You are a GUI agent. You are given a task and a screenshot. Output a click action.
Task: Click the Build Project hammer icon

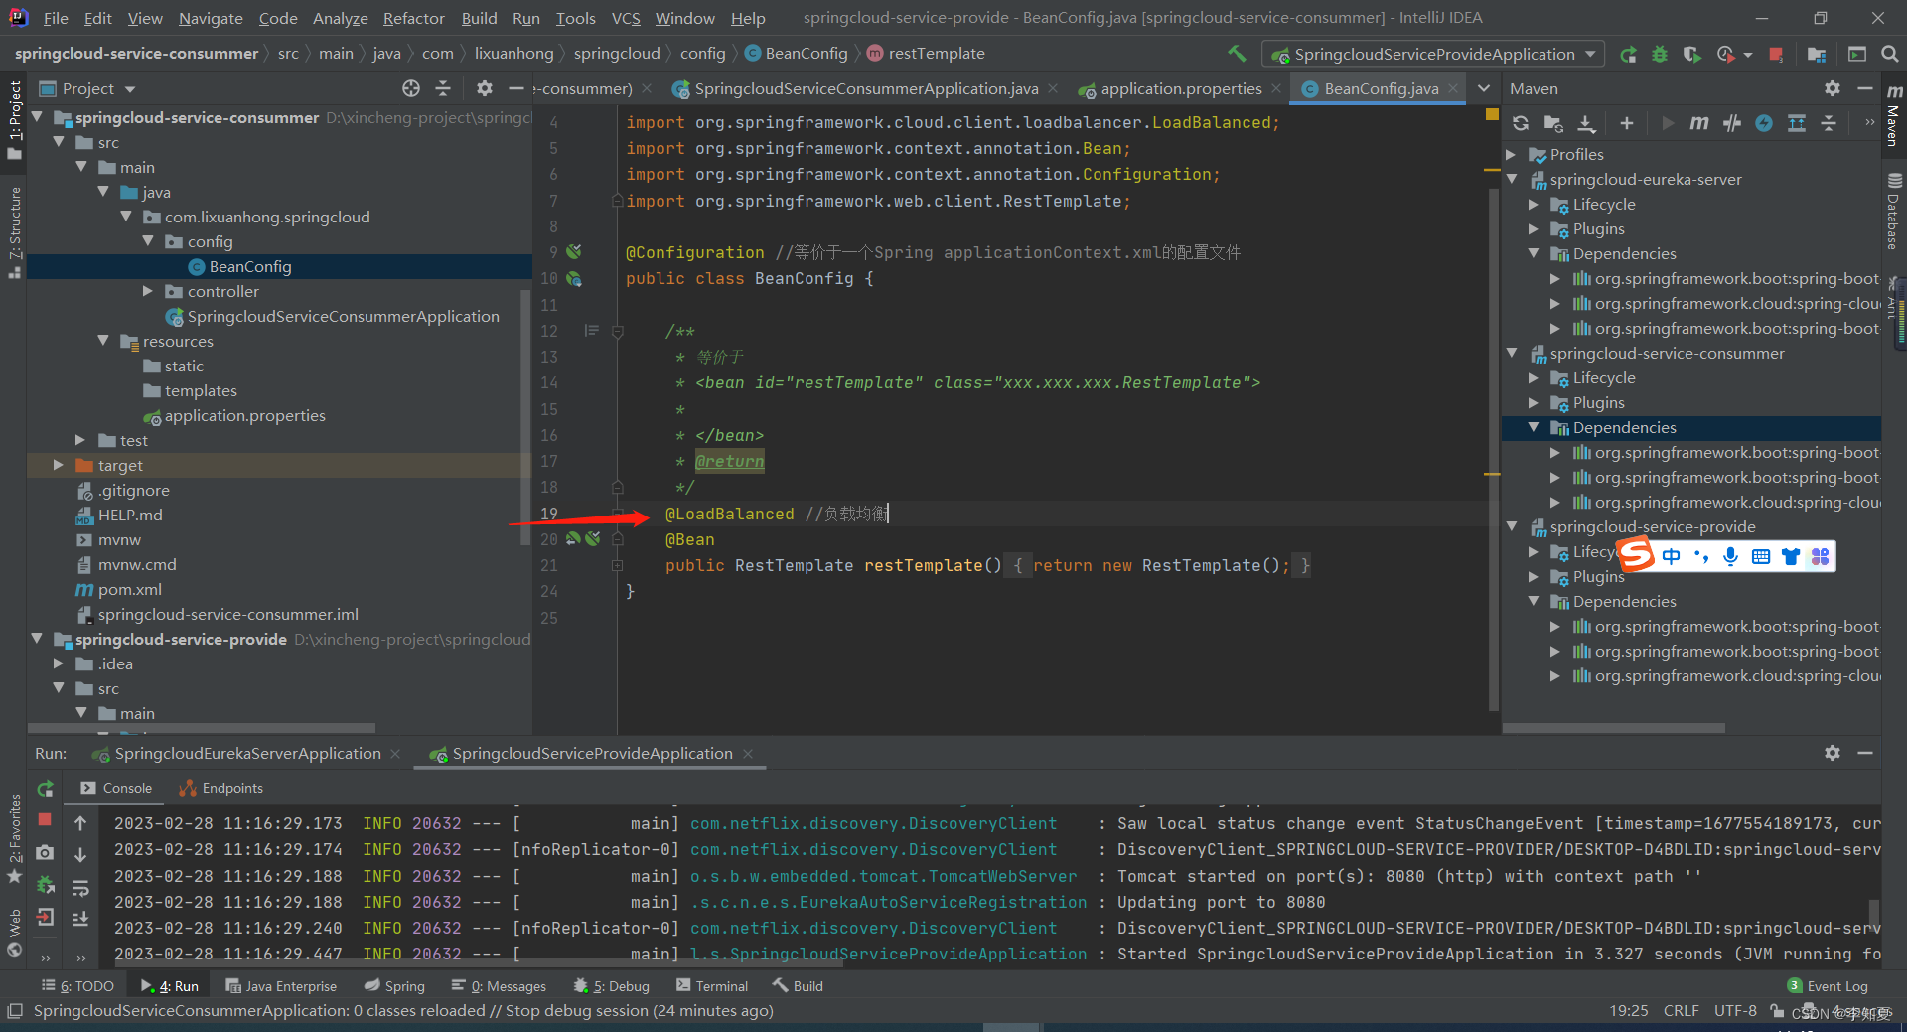coord(1237,54)
